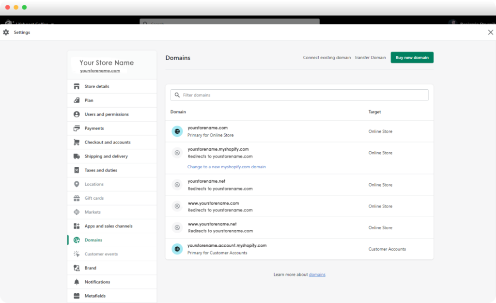
Task: Click the Apps and sales channels grid icon
Action: coord(77,226)
